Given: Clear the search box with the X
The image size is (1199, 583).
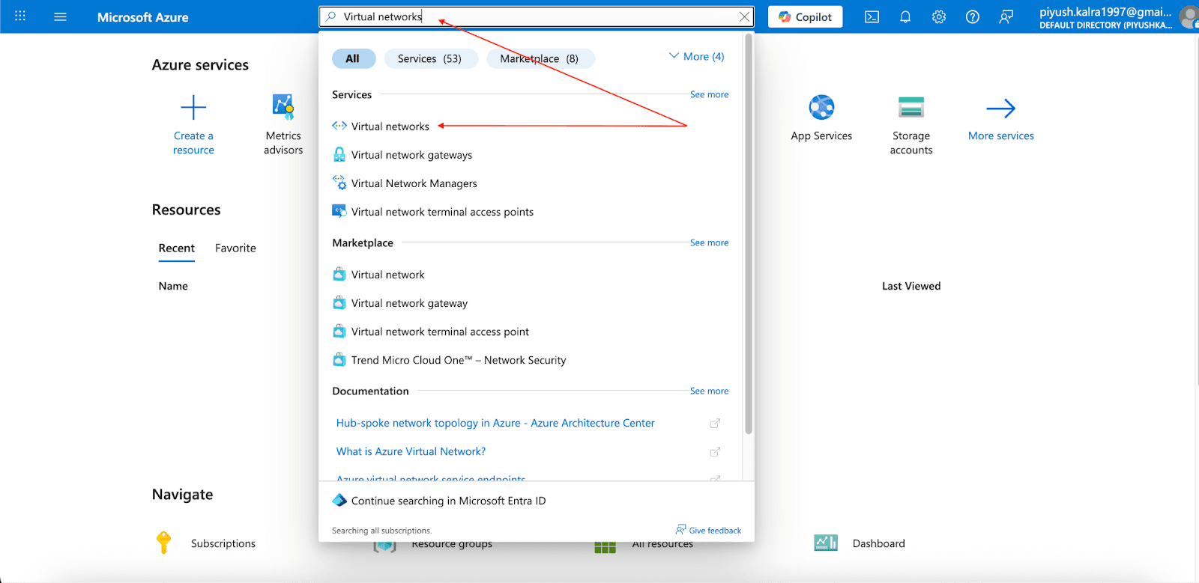Looking at the screenshot, I should 744,16.
